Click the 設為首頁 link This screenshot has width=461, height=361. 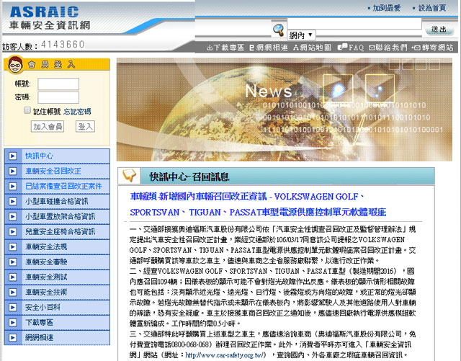[x=432, y=8]
